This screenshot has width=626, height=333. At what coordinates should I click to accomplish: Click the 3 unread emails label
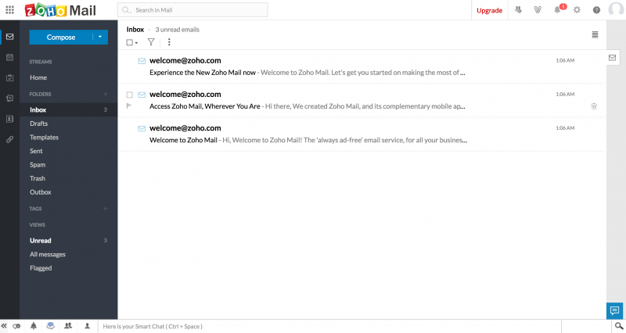tap(178, 30)
